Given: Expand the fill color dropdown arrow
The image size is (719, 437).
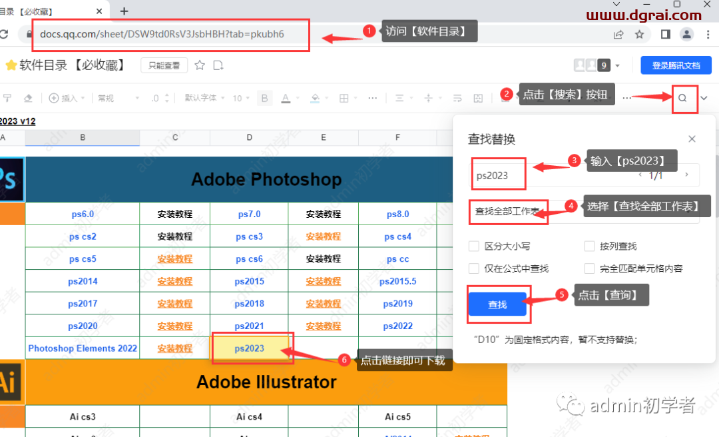Looking at the screenshot, I should click(x=327, y=98).
